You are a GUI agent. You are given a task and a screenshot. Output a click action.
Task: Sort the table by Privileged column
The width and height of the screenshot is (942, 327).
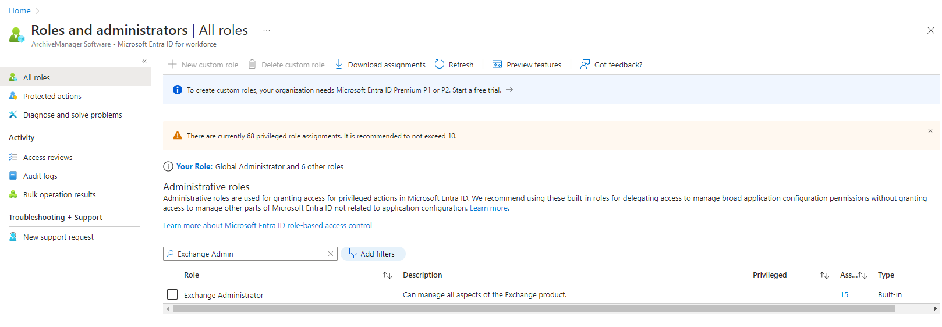point(824,275)
